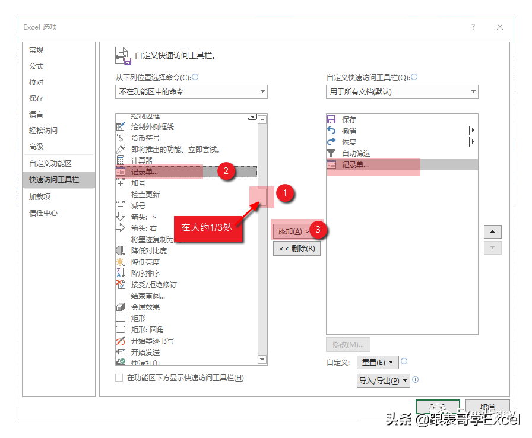Screen dimensions: 532x438
Task: Click the 计算器 calculator icon
Action: 121,160
